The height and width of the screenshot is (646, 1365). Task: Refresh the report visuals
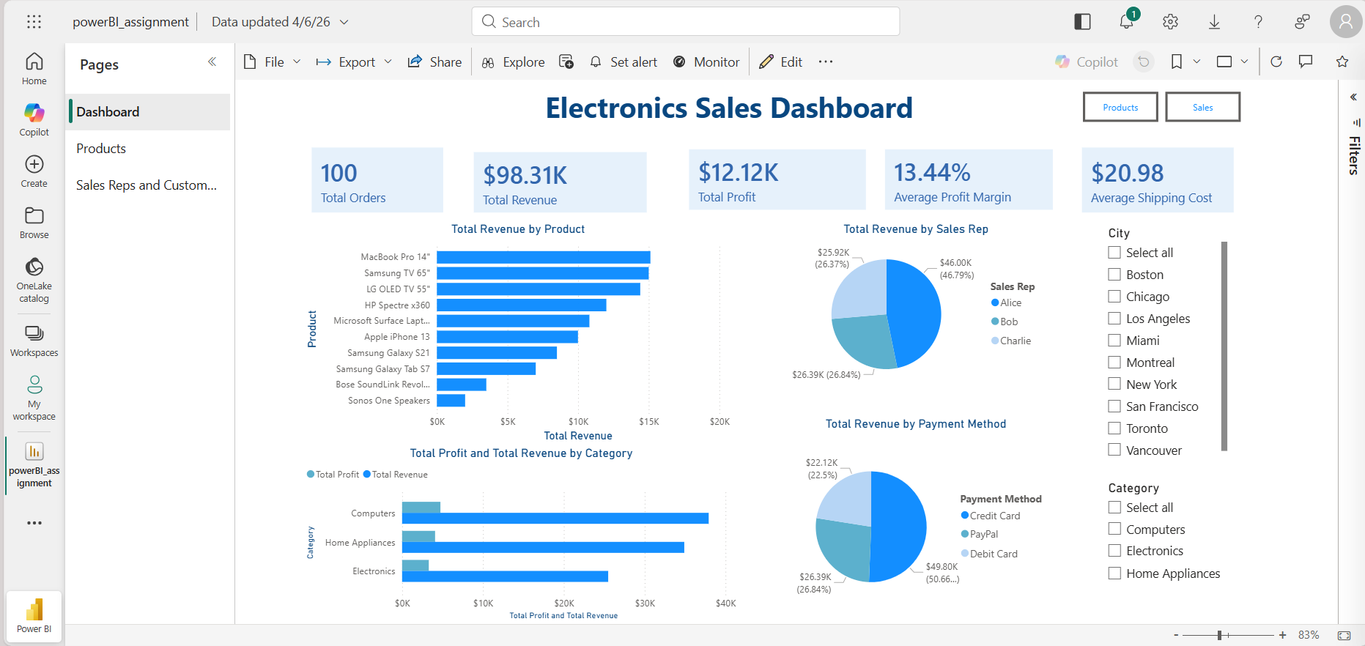tap(1276, 62)
